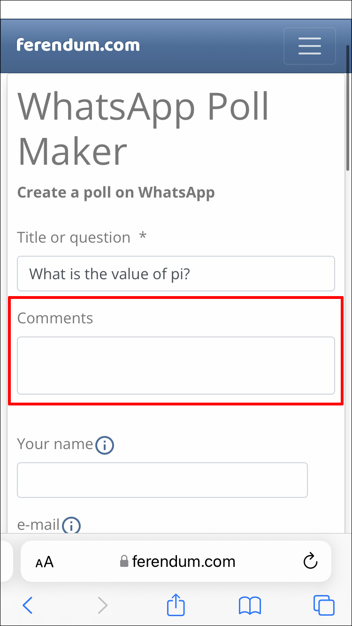Open the Safari bookmarks
The height and width of the screenshot is (626, 352).
[x=250, y=605]
